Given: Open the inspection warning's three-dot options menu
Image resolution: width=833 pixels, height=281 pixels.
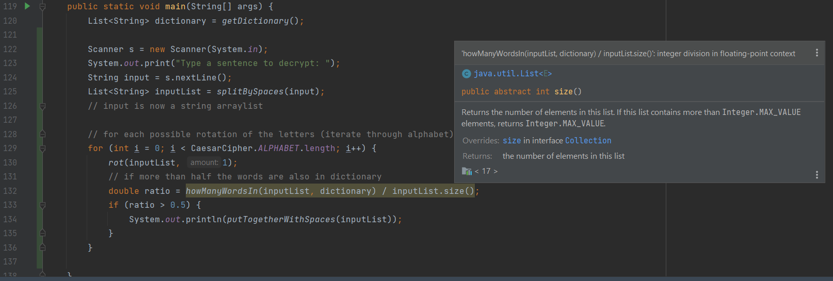Looking at the screenshot, I should coord(816,53).
